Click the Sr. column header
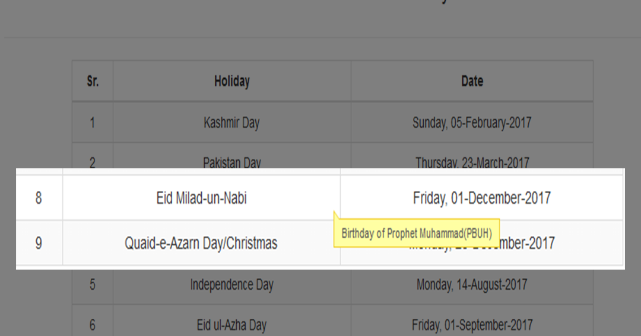 click(x=93, y=81)
